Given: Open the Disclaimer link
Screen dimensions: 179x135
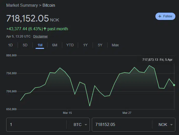Looking at the screenshot, I should [x=40, y=36].
